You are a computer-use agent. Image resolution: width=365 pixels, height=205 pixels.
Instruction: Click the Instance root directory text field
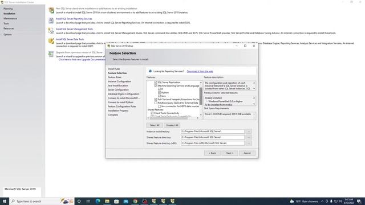pyautogui.click(x=213, y=132)
